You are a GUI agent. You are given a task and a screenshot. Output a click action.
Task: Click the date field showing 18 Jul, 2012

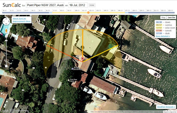pos(78,5)
